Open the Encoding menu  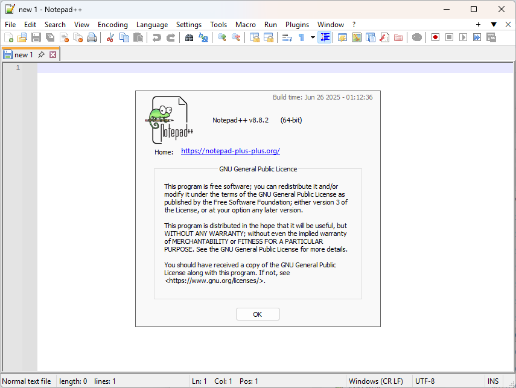coord(113,25)
